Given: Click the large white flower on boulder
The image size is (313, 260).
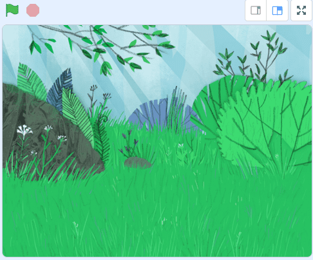Looking at the screenshot, I should coord(24,130).
